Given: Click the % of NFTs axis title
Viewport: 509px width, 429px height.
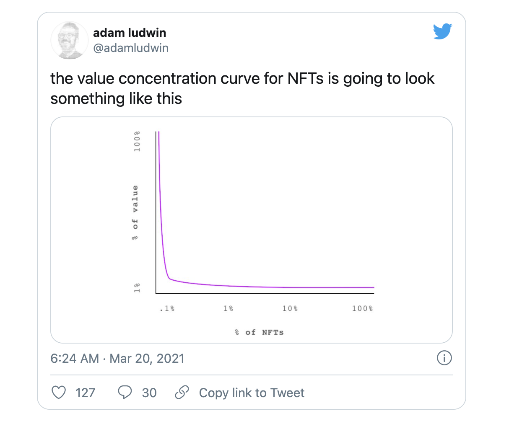Looking at the screenshot, I should (260, 332).
